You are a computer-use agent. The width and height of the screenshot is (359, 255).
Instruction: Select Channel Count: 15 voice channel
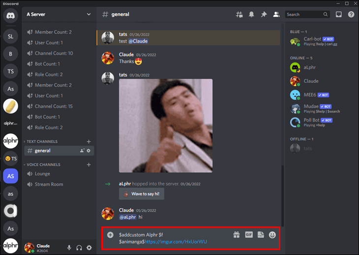point(59,106)
